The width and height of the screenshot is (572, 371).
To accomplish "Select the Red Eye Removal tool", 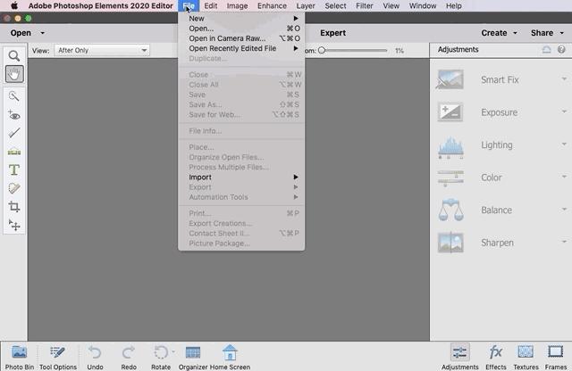I will coord(14,115).
